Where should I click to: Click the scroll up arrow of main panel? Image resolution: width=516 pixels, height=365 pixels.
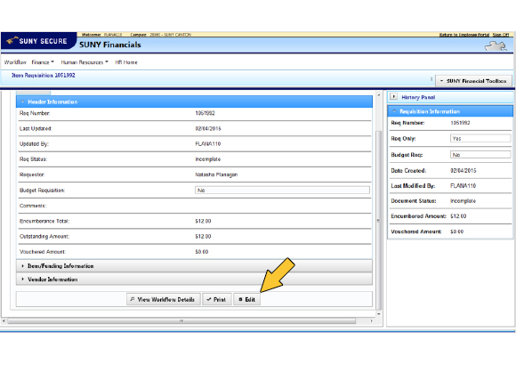[x=378, y=95]
